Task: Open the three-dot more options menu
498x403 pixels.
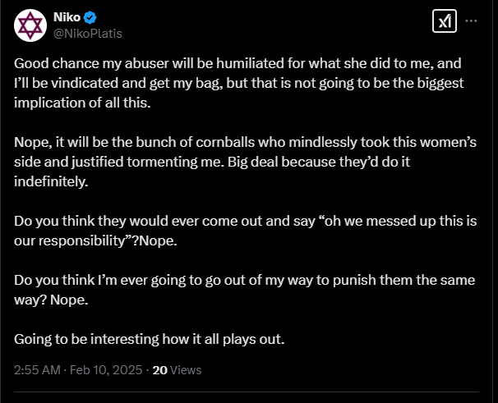Action: click(x=471, y=21)
